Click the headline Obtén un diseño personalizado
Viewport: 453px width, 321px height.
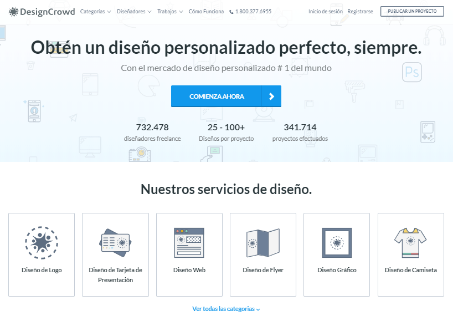point(226,48)
